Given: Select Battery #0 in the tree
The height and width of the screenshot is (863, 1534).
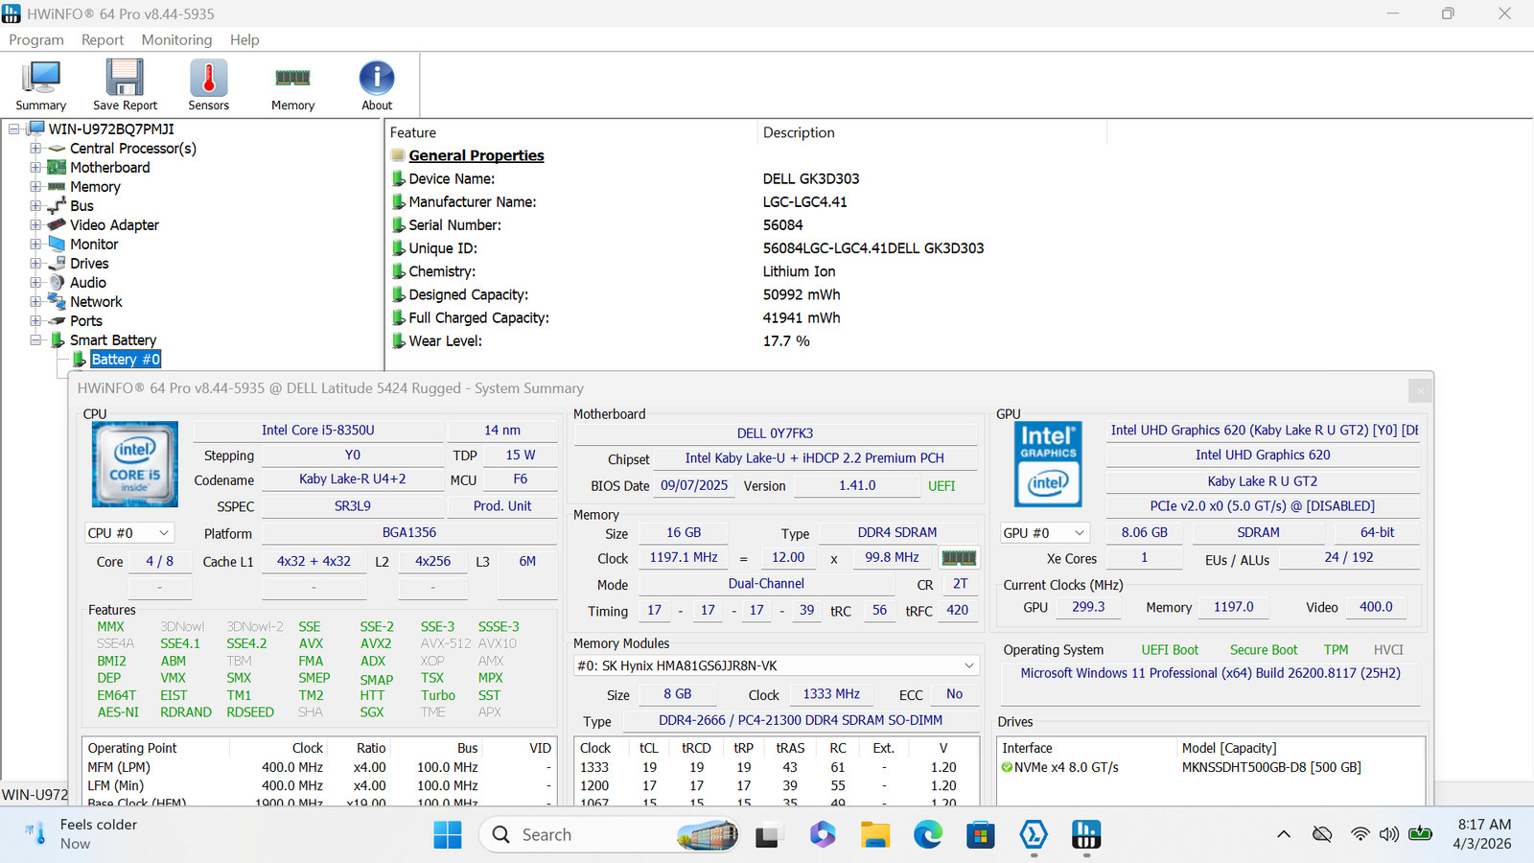Looking at the screenshot, I should click(126, 360).
